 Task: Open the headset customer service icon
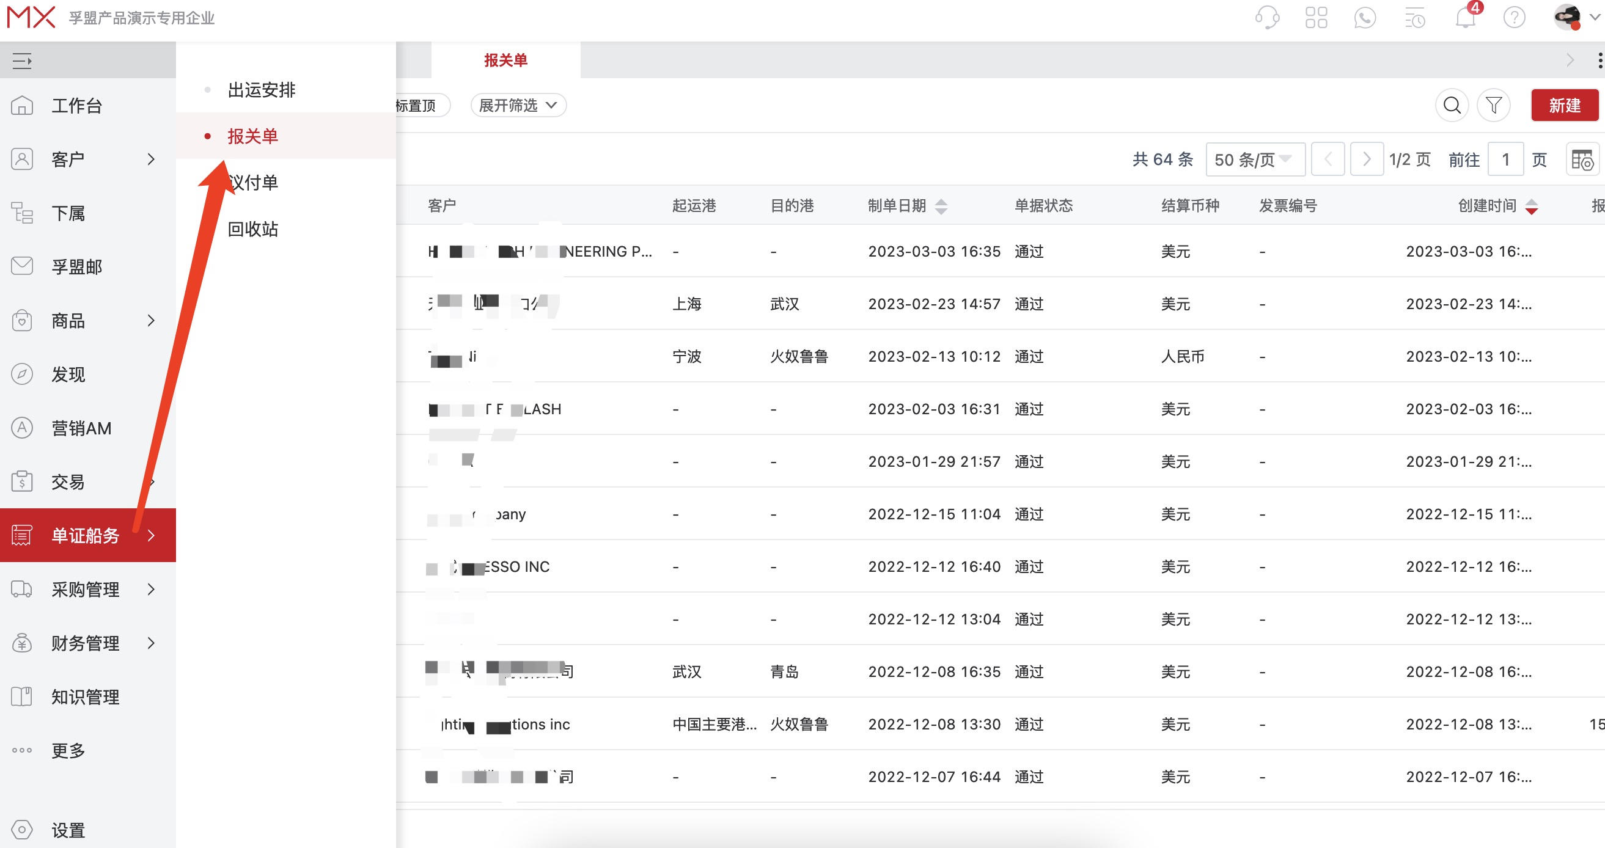[1266, 18]
